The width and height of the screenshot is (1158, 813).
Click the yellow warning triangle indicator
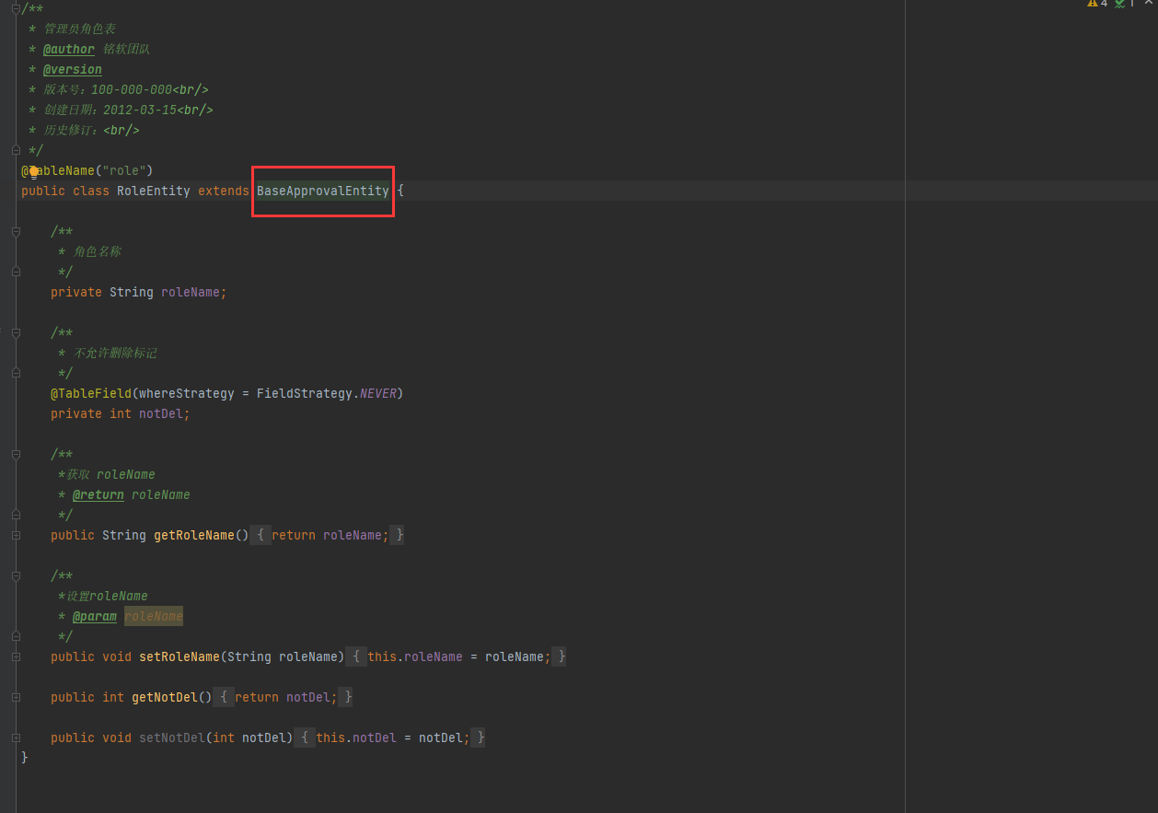pyautogui.click(x=1092, y=4)
